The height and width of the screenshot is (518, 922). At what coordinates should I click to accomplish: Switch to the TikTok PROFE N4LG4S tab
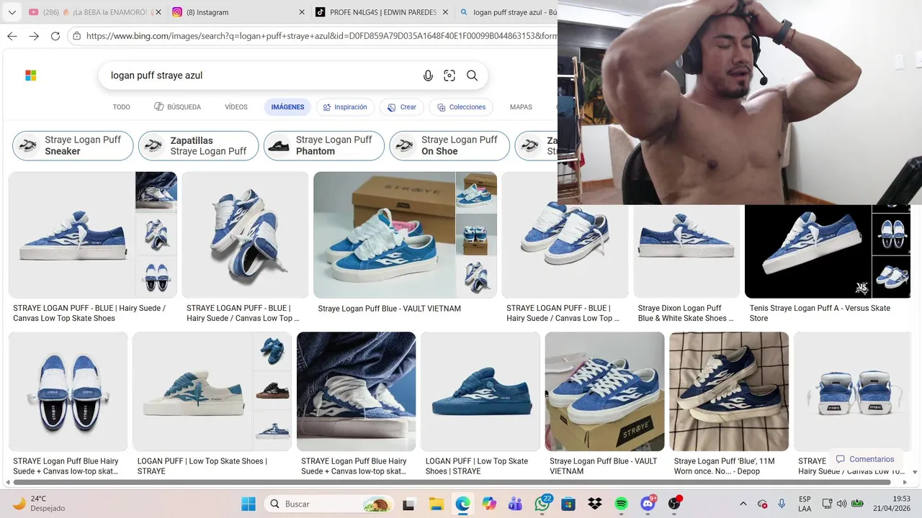coord(382,12)
